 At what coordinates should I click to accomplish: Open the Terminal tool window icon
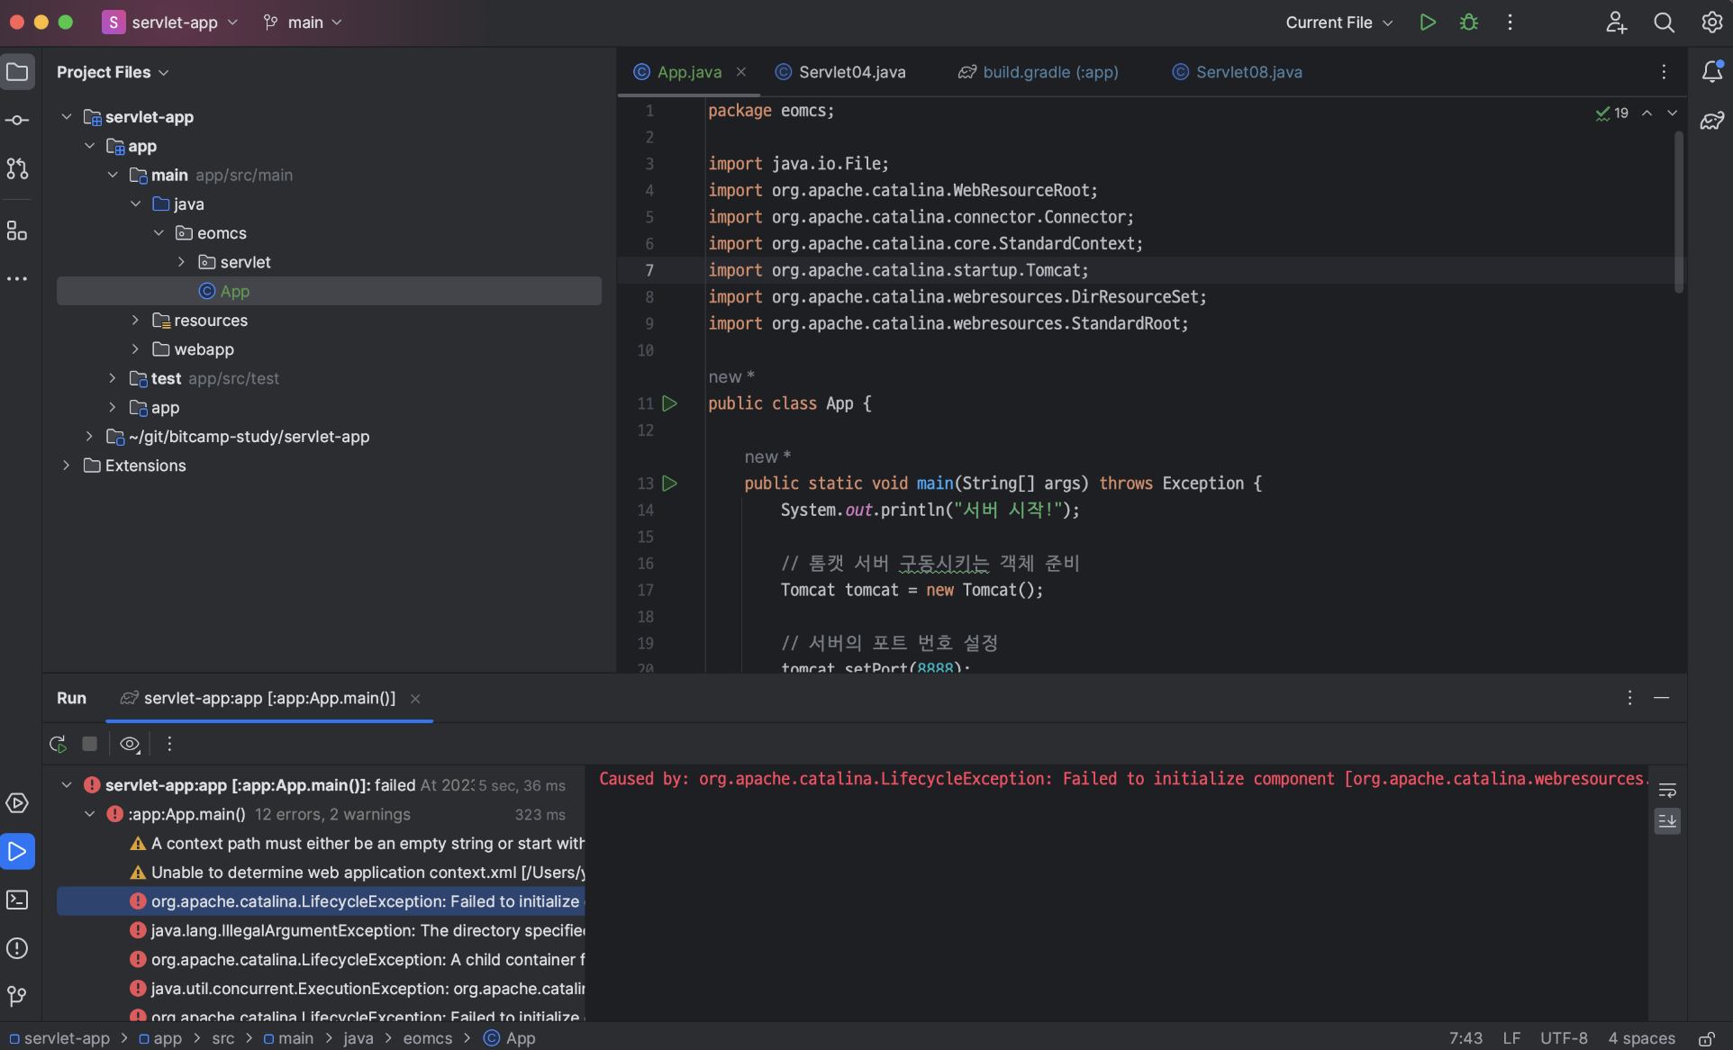[x=17, y=900]
